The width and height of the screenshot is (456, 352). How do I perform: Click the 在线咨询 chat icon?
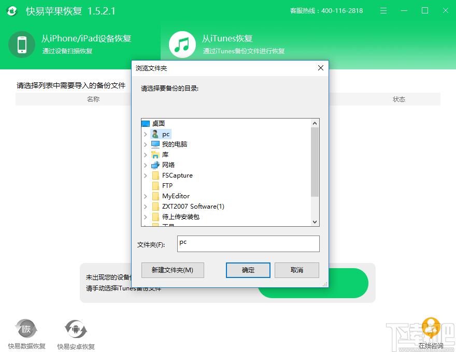pos(431,328)
